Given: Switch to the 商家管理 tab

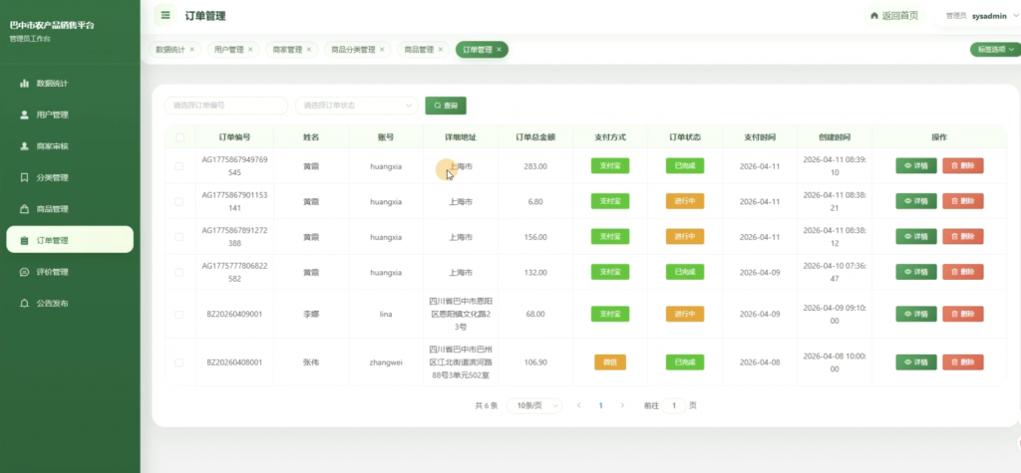Looking at the screenshot, I should coord(287,50).
